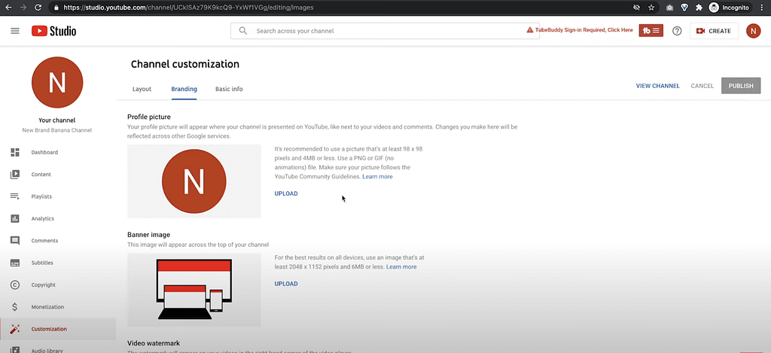Click the help question mark icon

point(677,31)
